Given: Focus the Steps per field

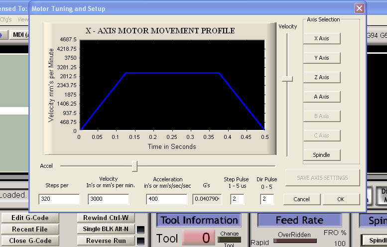Looking at the screenshot, I should pos(59,199).
